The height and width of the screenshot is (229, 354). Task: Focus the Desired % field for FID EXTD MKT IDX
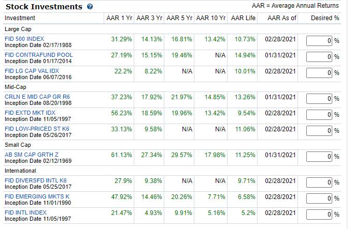[319, 115]
